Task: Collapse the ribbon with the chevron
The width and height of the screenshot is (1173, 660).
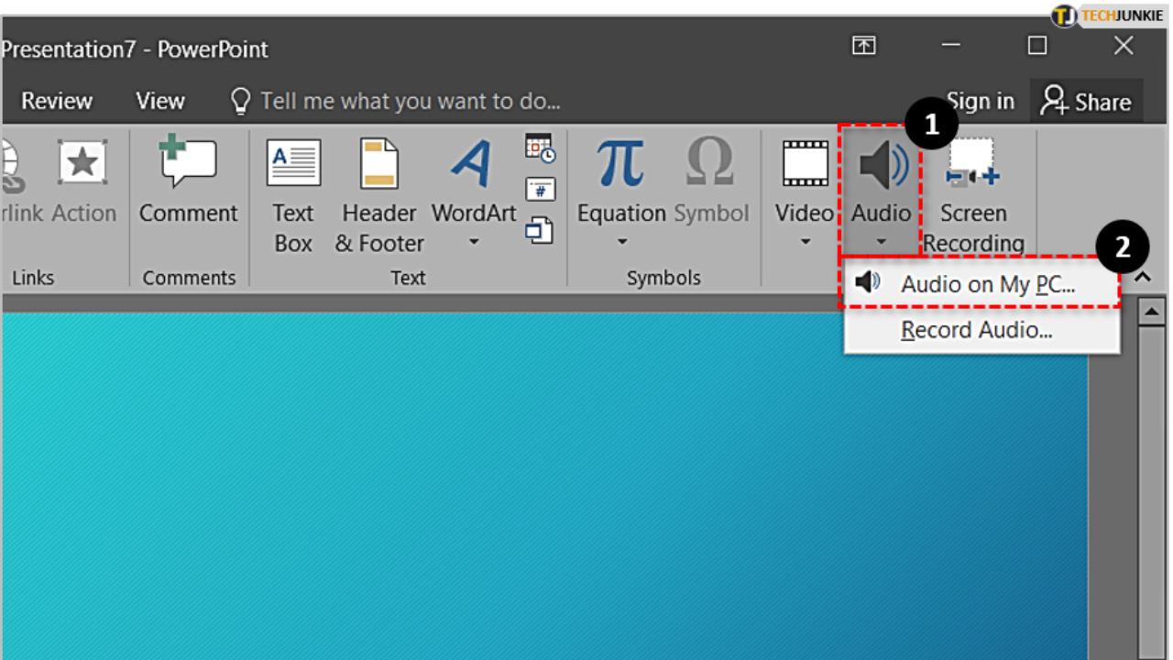Action: tap(1142, 277)
